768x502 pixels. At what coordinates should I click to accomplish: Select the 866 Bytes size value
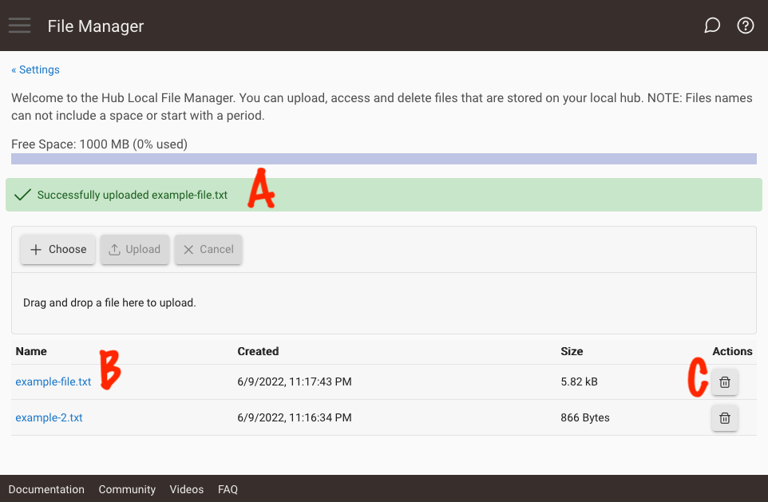tap(585, 417)
